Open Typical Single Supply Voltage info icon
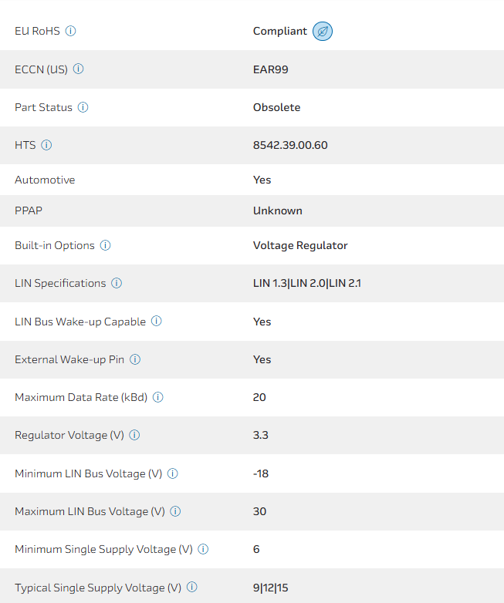The height and width of the screenshot is (603, 504). click(192, 587)
